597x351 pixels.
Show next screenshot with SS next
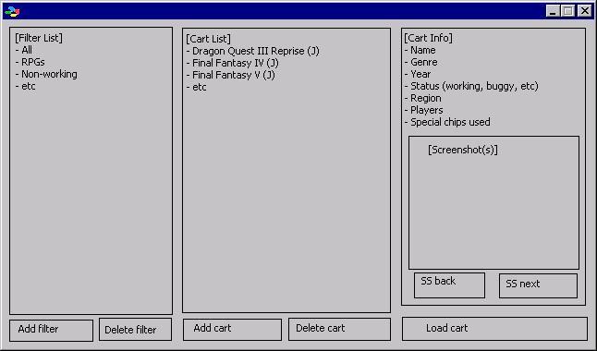point(538,286)
